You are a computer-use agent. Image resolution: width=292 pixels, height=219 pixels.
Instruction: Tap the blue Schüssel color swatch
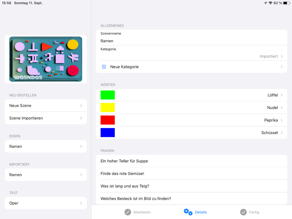tap(108, 133)
